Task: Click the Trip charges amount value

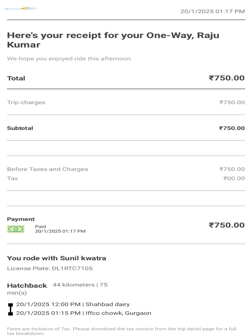Action: [232, 102]
